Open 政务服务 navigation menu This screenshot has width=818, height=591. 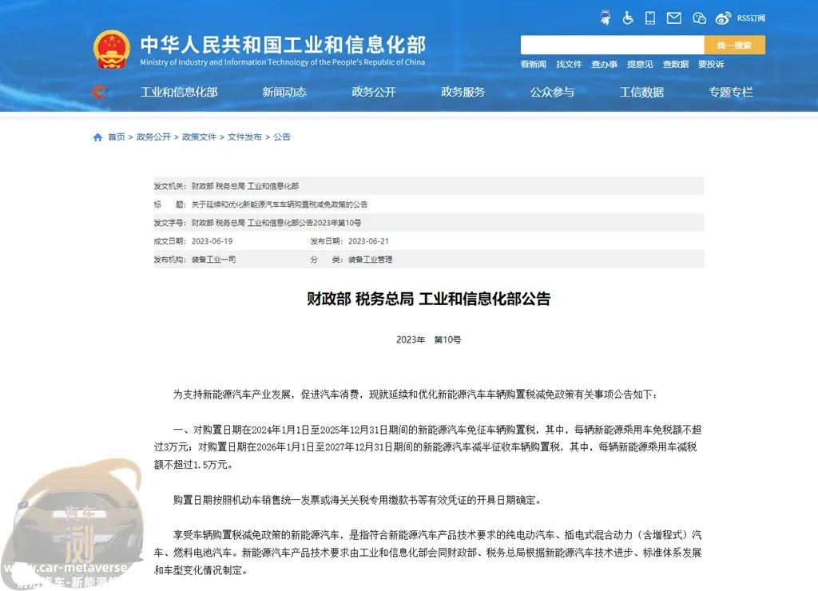463,93
